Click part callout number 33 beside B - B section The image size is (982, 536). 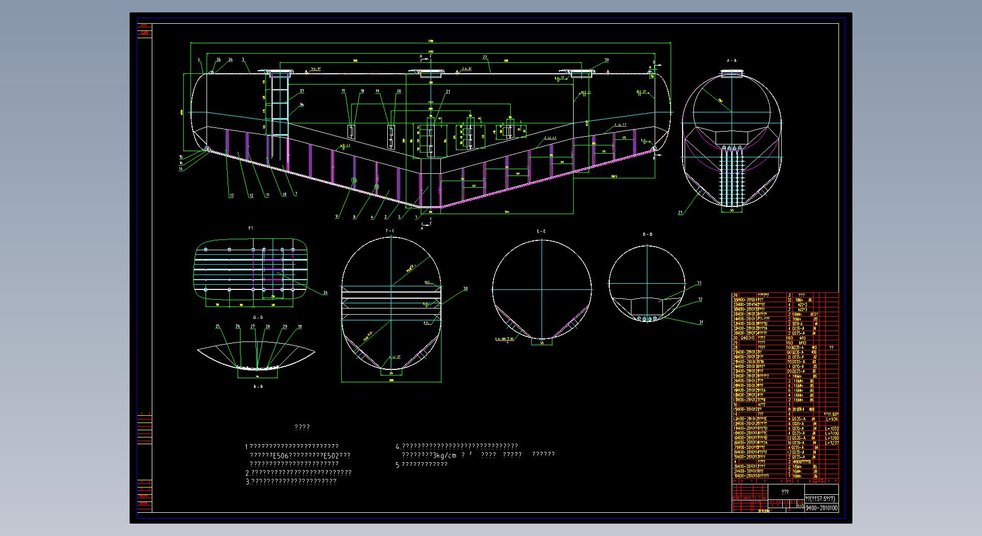[699, 283]
